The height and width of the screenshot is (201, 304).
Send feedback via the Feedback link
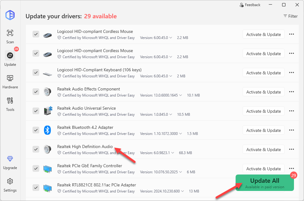pyautogui.click(x=250, y=5)
